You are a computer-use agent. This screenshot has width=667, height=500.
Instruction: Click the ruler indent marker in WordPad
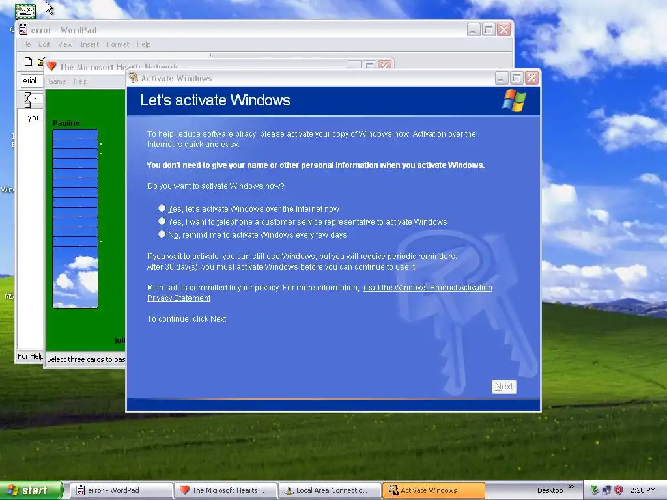pos(27,100)
